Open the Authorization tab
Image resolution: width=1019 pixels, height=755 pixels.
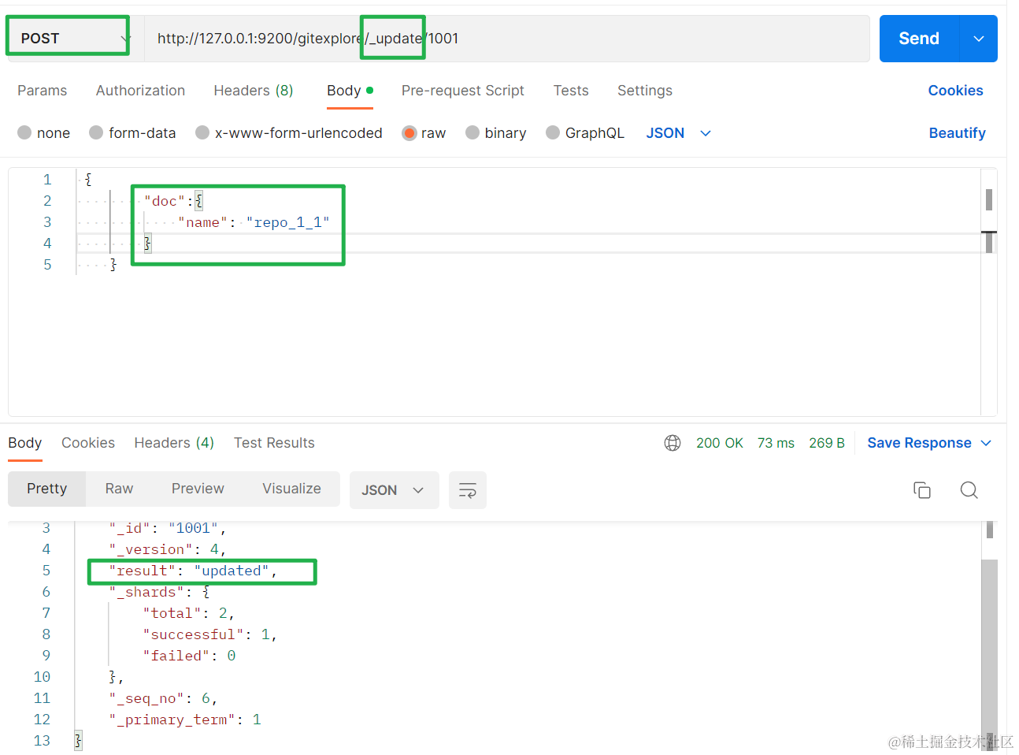coord(141,91)
